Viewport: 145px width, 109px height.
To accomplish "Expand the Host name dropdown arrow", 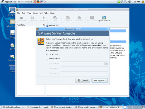I will [x=106, y=63].
